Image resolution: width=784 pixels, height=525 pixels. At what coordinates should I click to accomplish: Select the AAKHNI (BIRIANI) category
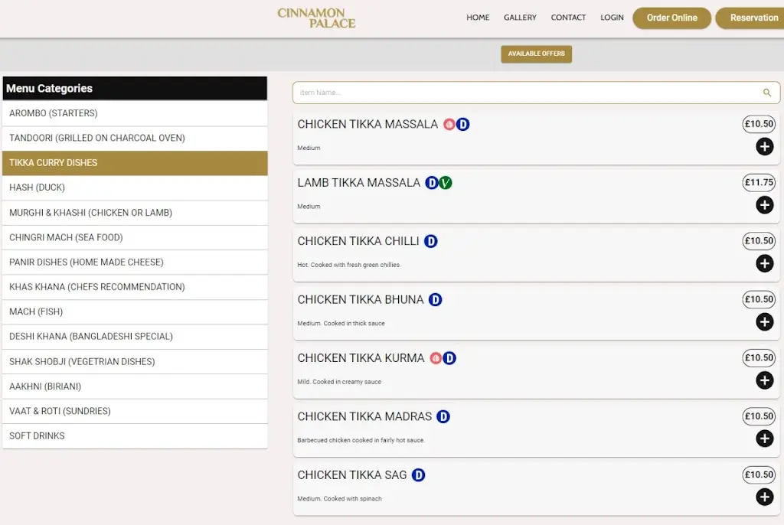tap(135, 386)
